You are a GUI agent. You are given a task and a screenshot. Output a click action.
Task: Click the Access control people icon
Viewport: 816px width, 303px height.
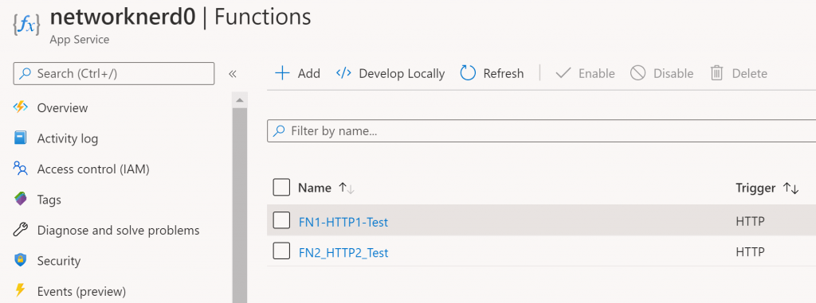click(x=20, y=169)
